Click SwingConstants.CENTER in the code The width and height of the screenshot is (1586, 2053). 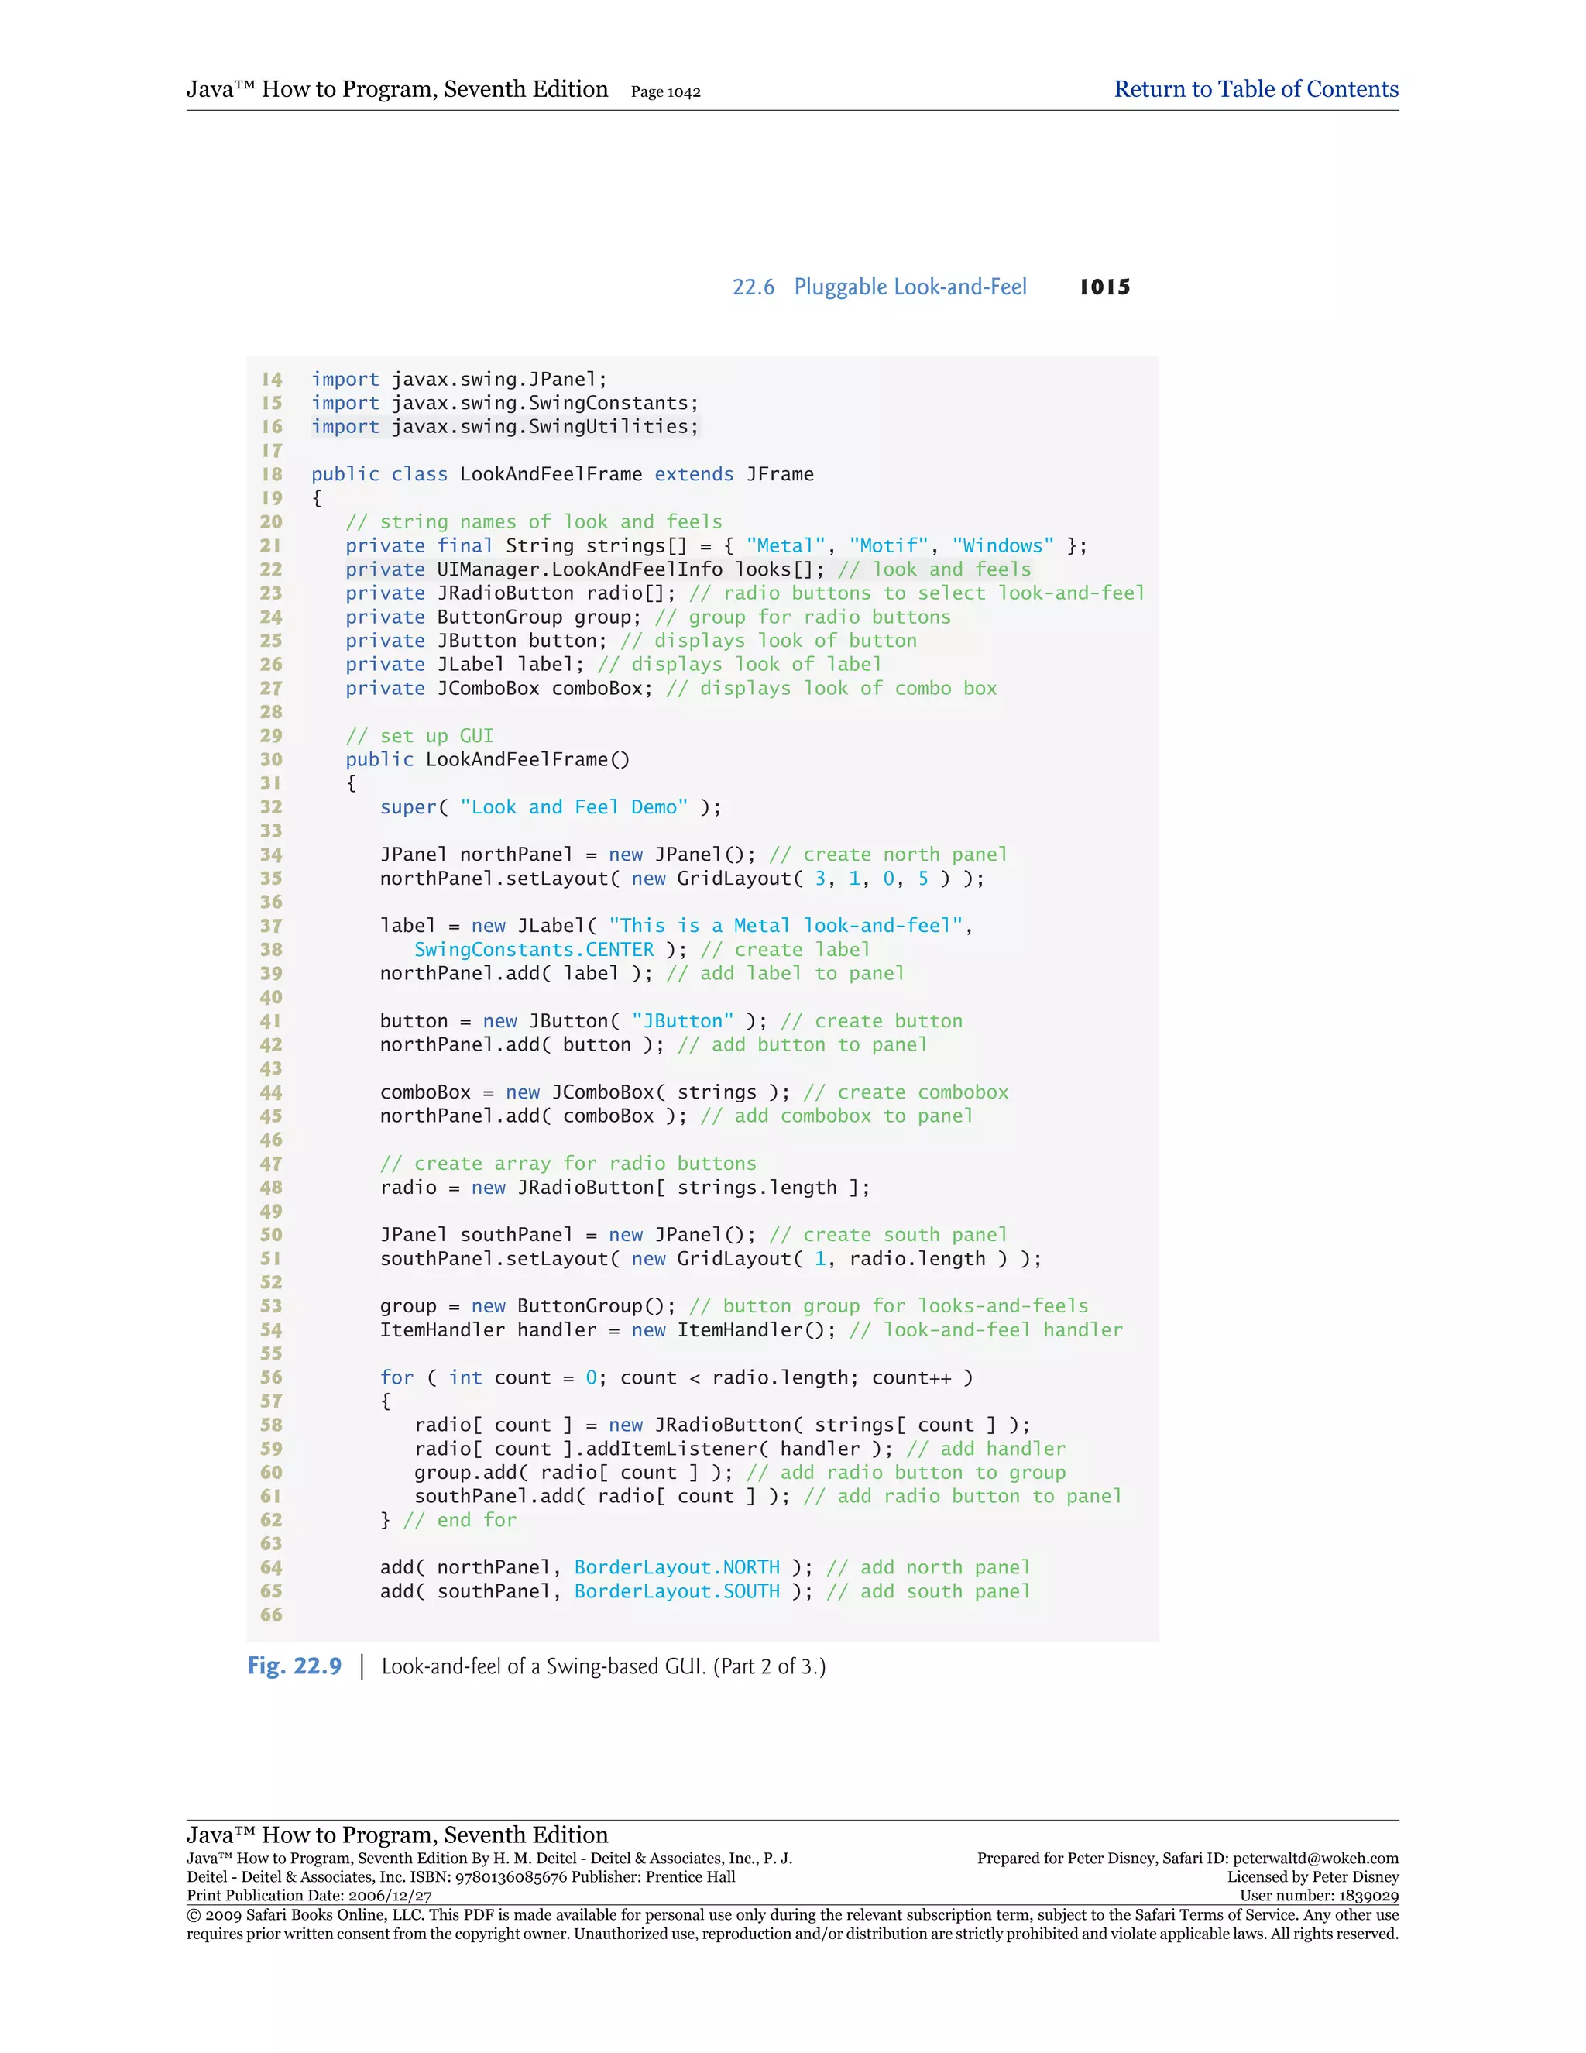tap(534, 950)
